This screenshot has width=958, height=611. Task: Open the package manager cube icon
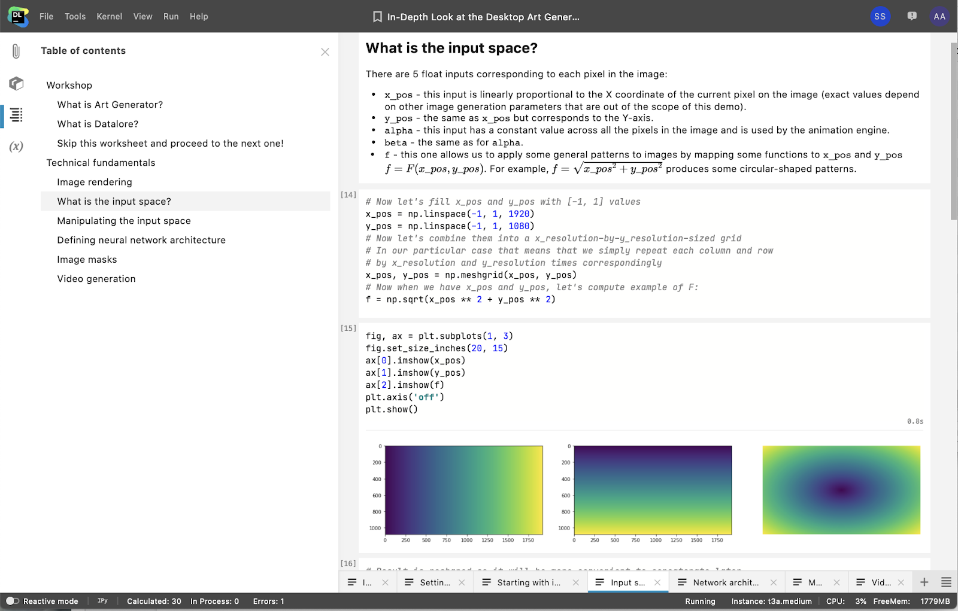[x=16, y=83]
